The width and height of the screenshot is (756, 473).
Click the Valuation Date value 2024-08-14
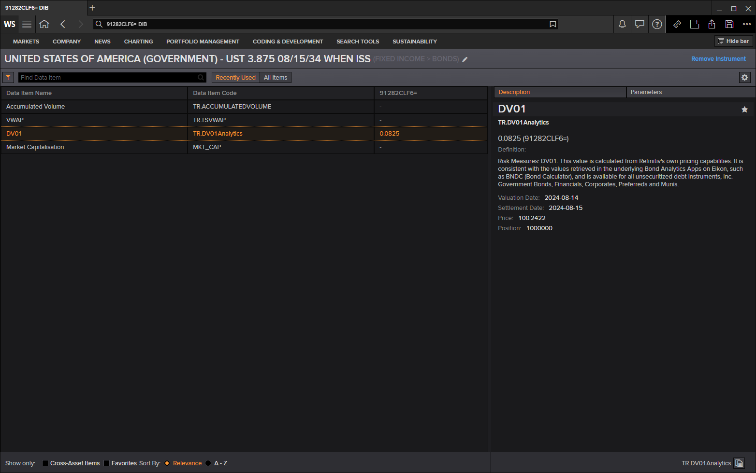coord(561,198)
